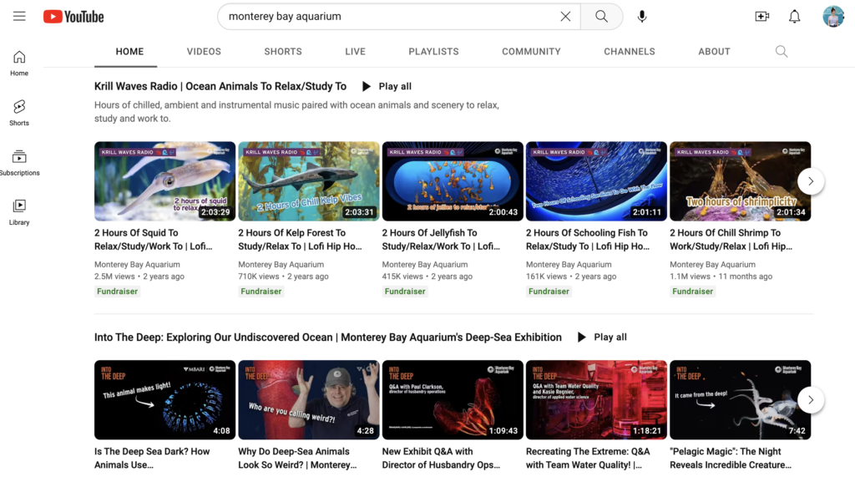Switch to the COMMUNITY tab
Image resolution: width=855 pixels, height=477 pixels.
(531, 51)
